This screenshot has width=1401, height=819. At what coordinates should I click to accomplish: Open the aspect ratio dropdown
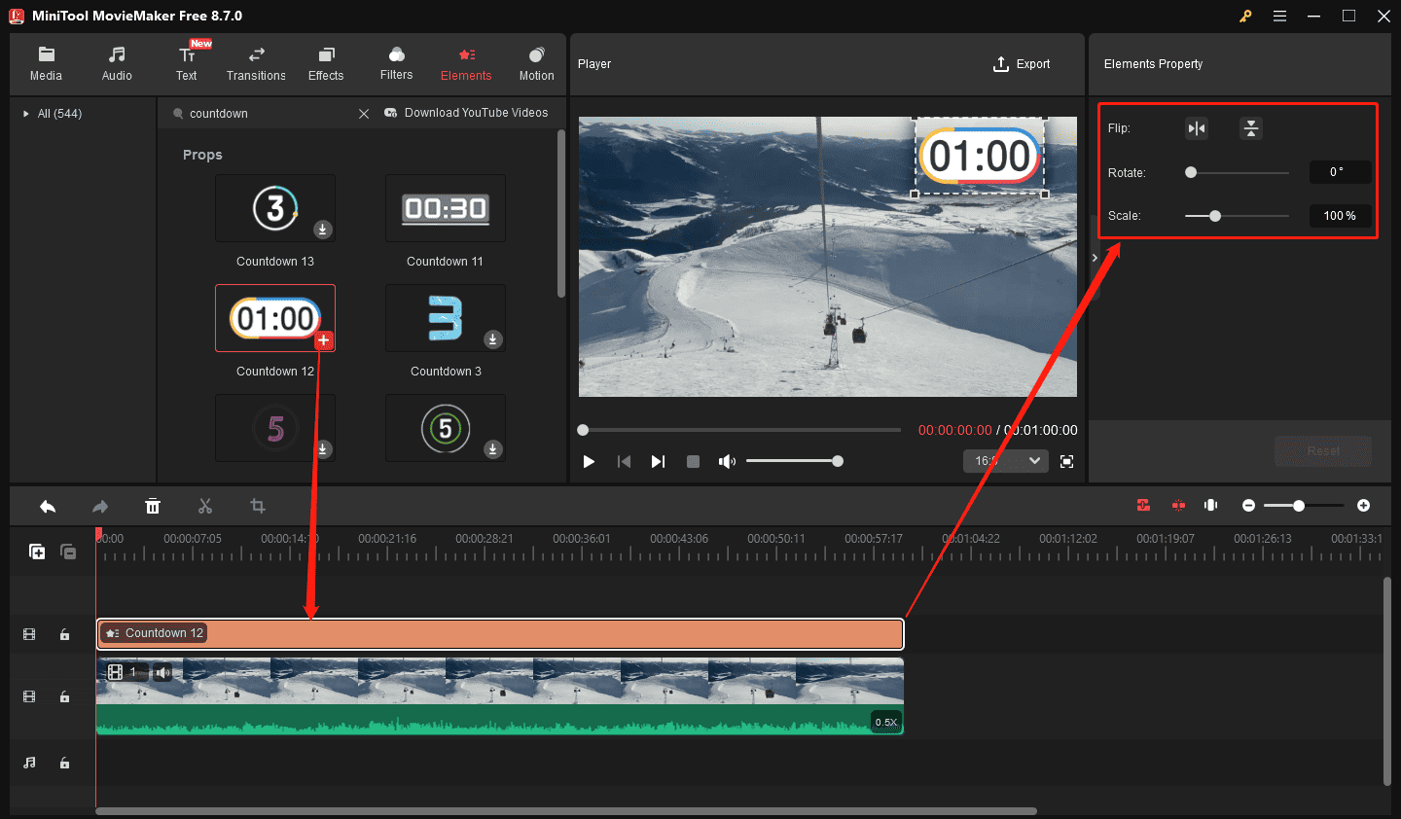[1006, 460]
